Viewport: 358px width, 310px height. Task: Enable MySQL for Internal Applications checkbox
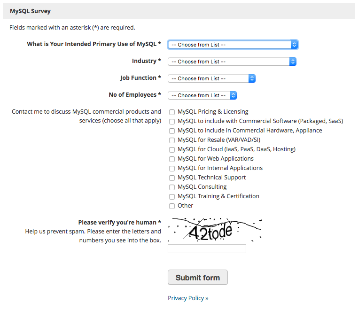click(172, 169)
